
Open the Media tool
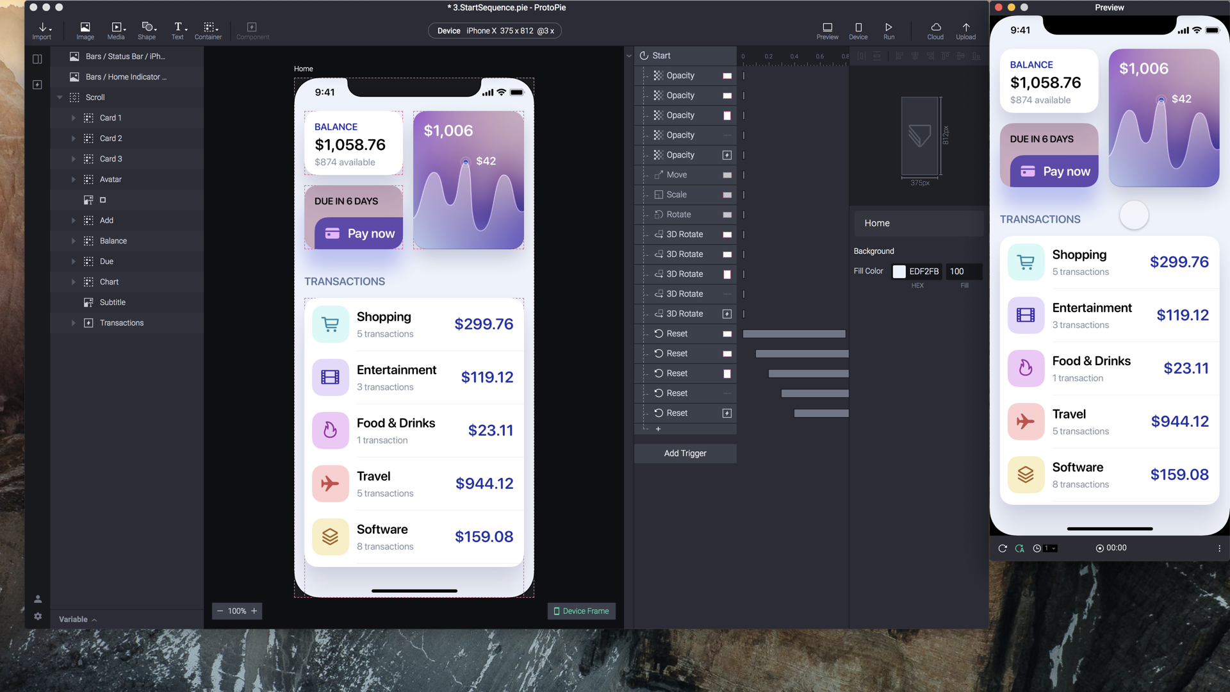pos(116,30)
